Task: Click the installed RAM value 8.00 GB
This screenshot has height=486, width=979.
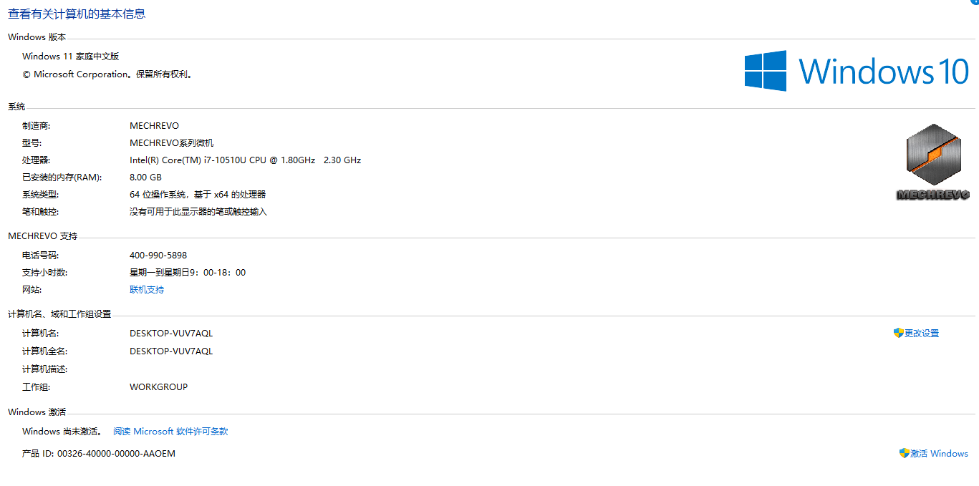Action: coord(145,178)
